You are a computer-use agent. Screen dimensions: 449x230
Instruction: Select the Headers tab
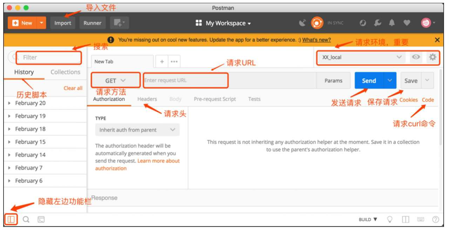[147, 99]
